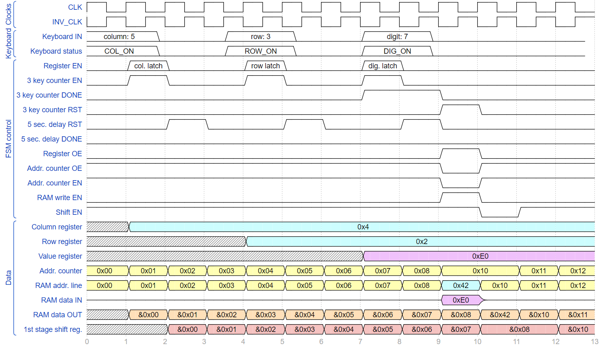Select time axis marker 9

pos(439,342)
